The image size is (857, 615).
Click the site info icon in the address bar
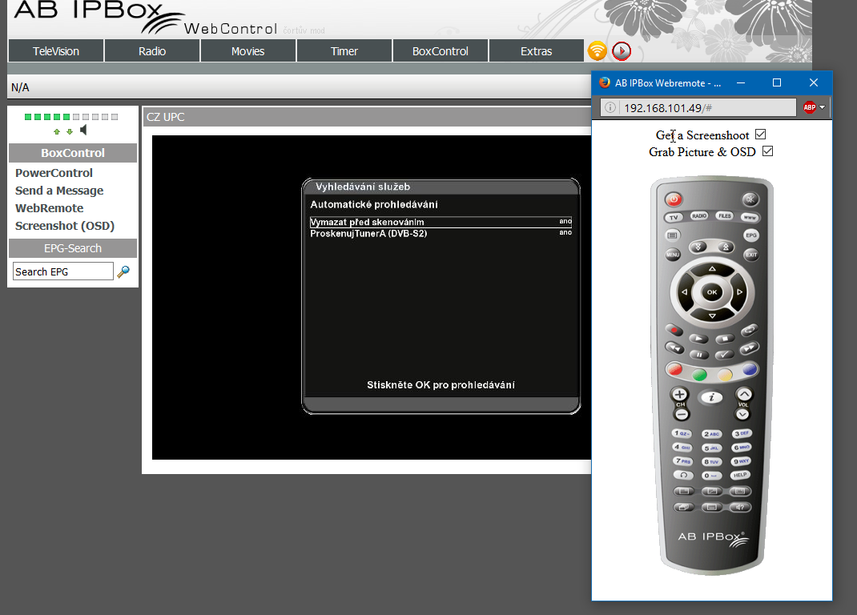[x=610, y=107]
